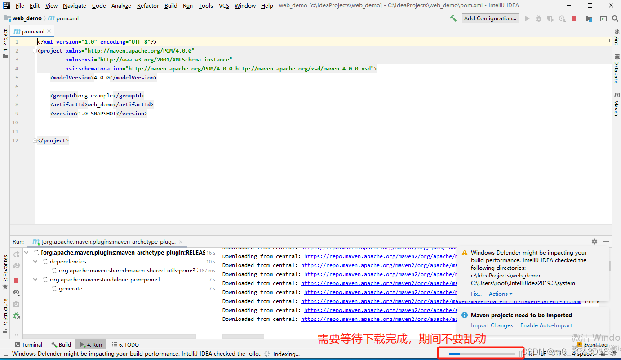Click the green bug attach-debugger icon
This screenshot has height=360, width=621.
17,316
